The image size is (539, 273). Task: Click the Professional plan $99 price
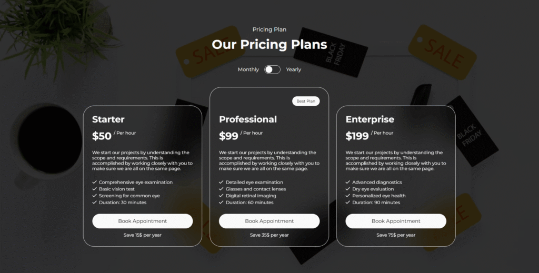pos(229,136)
